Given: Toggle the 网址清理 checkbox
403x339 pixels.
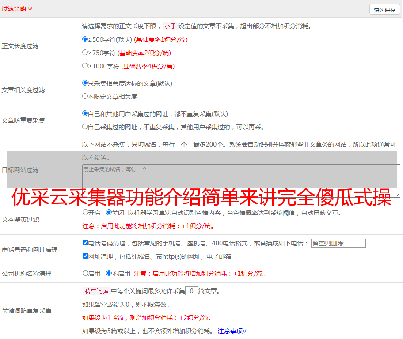Looking at the screenshot, I should coord(86,256).
